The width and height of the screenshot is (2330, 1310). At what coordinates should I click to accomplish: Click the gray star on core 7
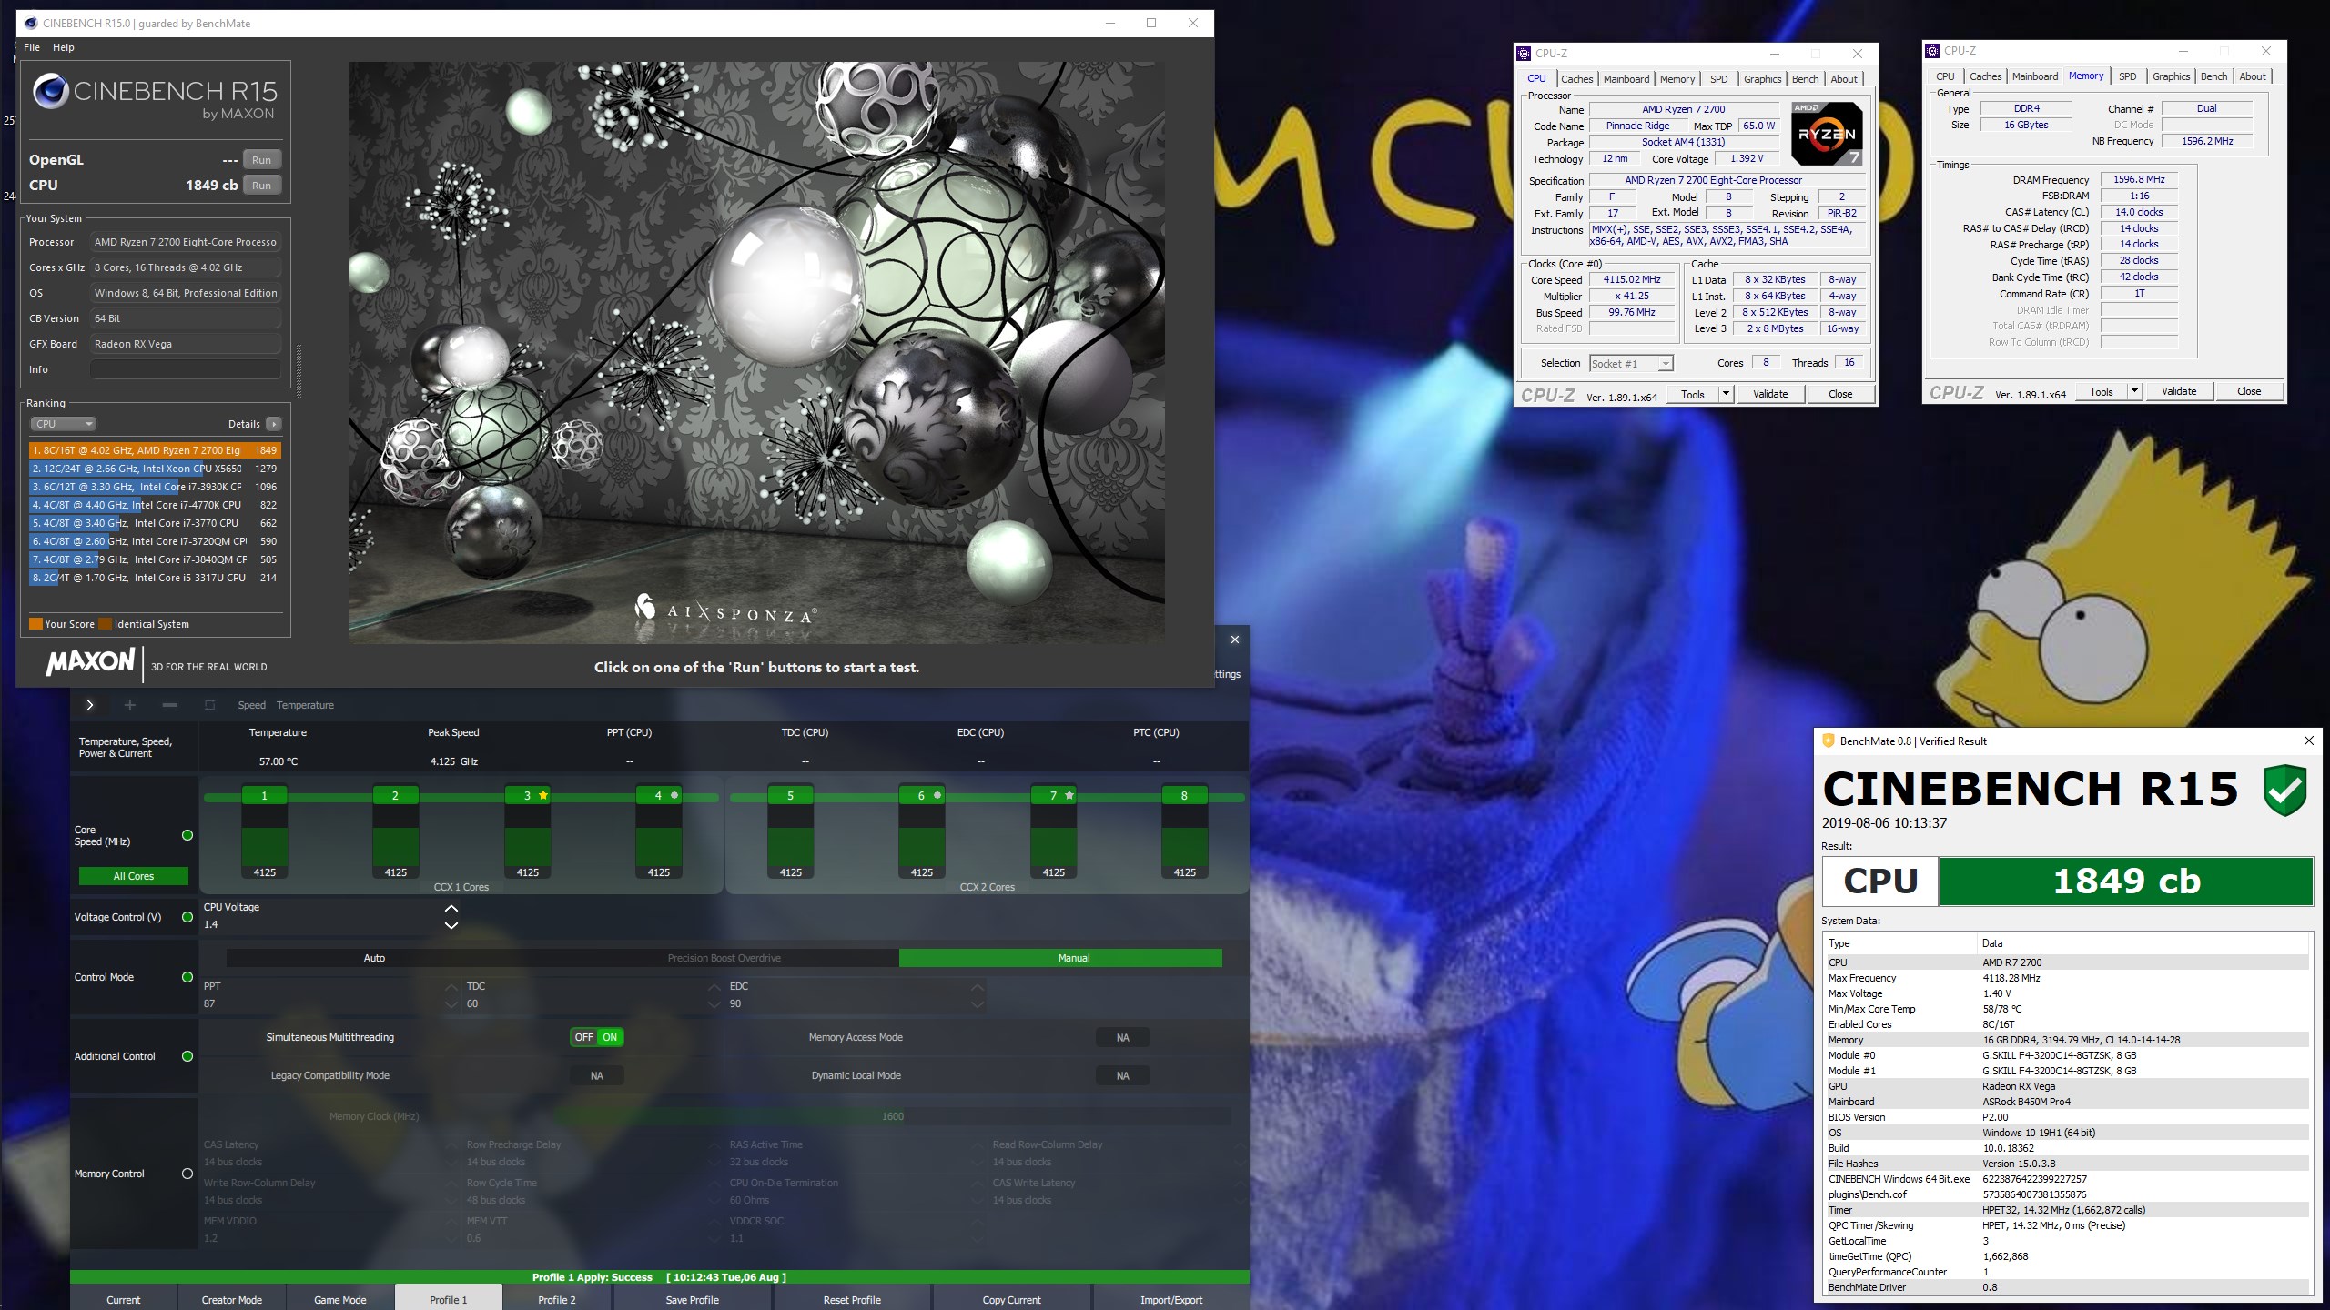pos(1069,795)
